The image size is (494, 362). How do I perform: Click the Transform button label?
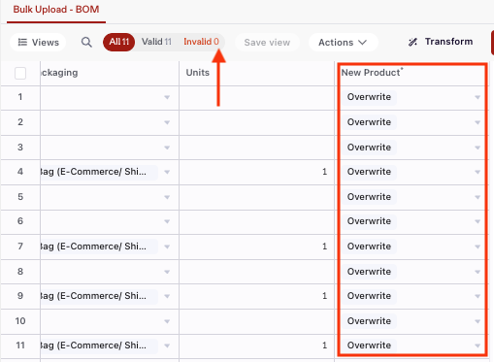[x=448, y=42]
